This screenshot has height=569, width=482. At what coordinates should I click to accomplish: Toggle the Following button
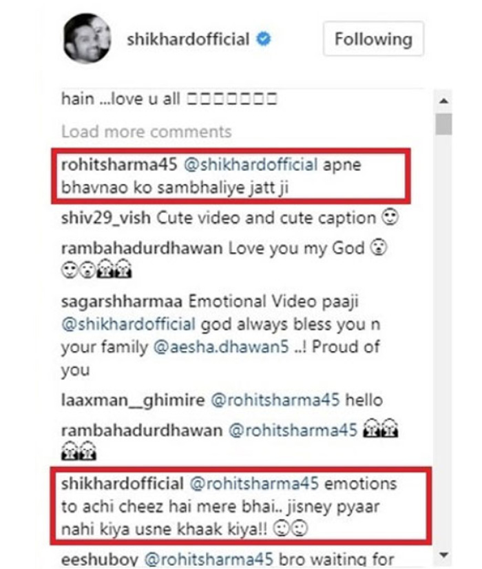pos(373,39)
